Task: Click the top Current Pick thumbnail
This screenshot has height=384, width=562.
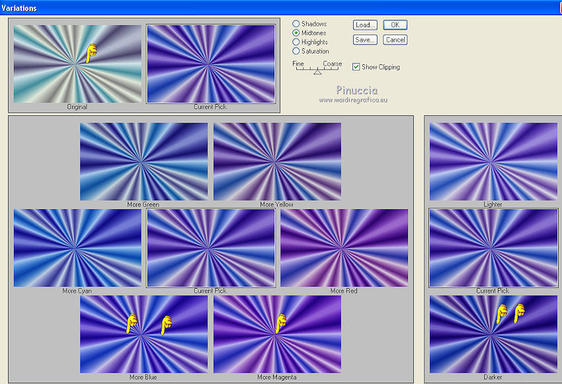Action: tap(211, 64)
